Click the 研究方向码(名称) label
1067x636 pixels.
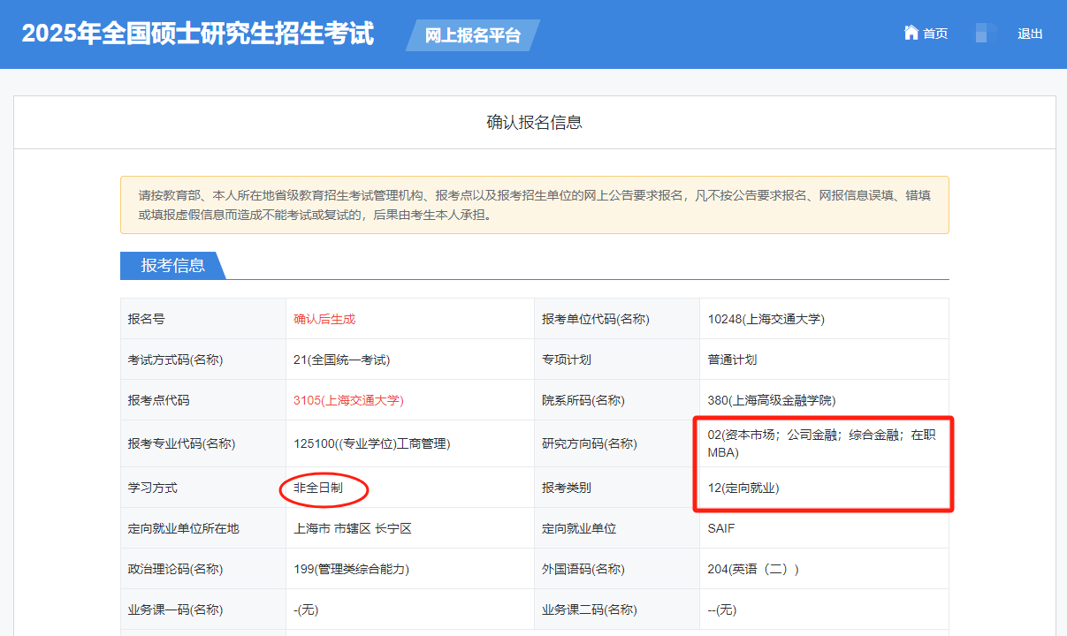click(x=590, y=443)
